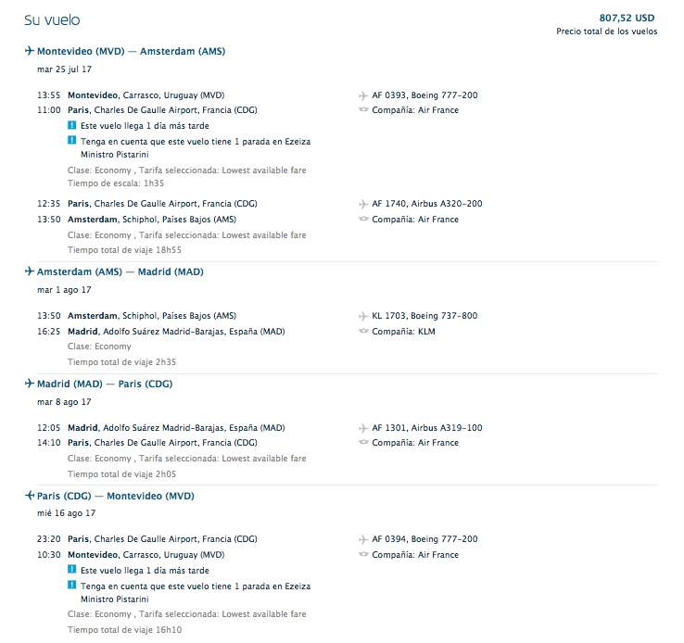Click the airplane icon beside Montevideo (MVD) — Amsterdam (AMS)
The width and height of the screenshot is (684, 643).
pyautogui.click(x=30, y=51)
